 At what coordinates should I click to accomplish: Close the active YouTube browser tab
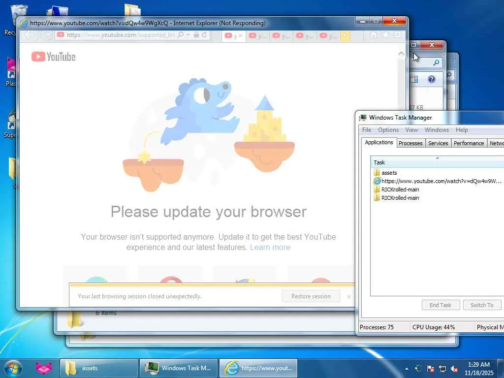click(x=240, y=35)
